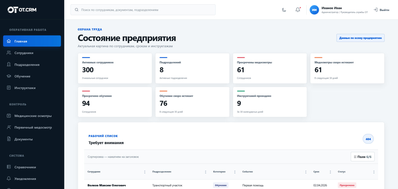Click the Обучение category tag in the table row
This screenshot has width=398, height=189.
221,185
